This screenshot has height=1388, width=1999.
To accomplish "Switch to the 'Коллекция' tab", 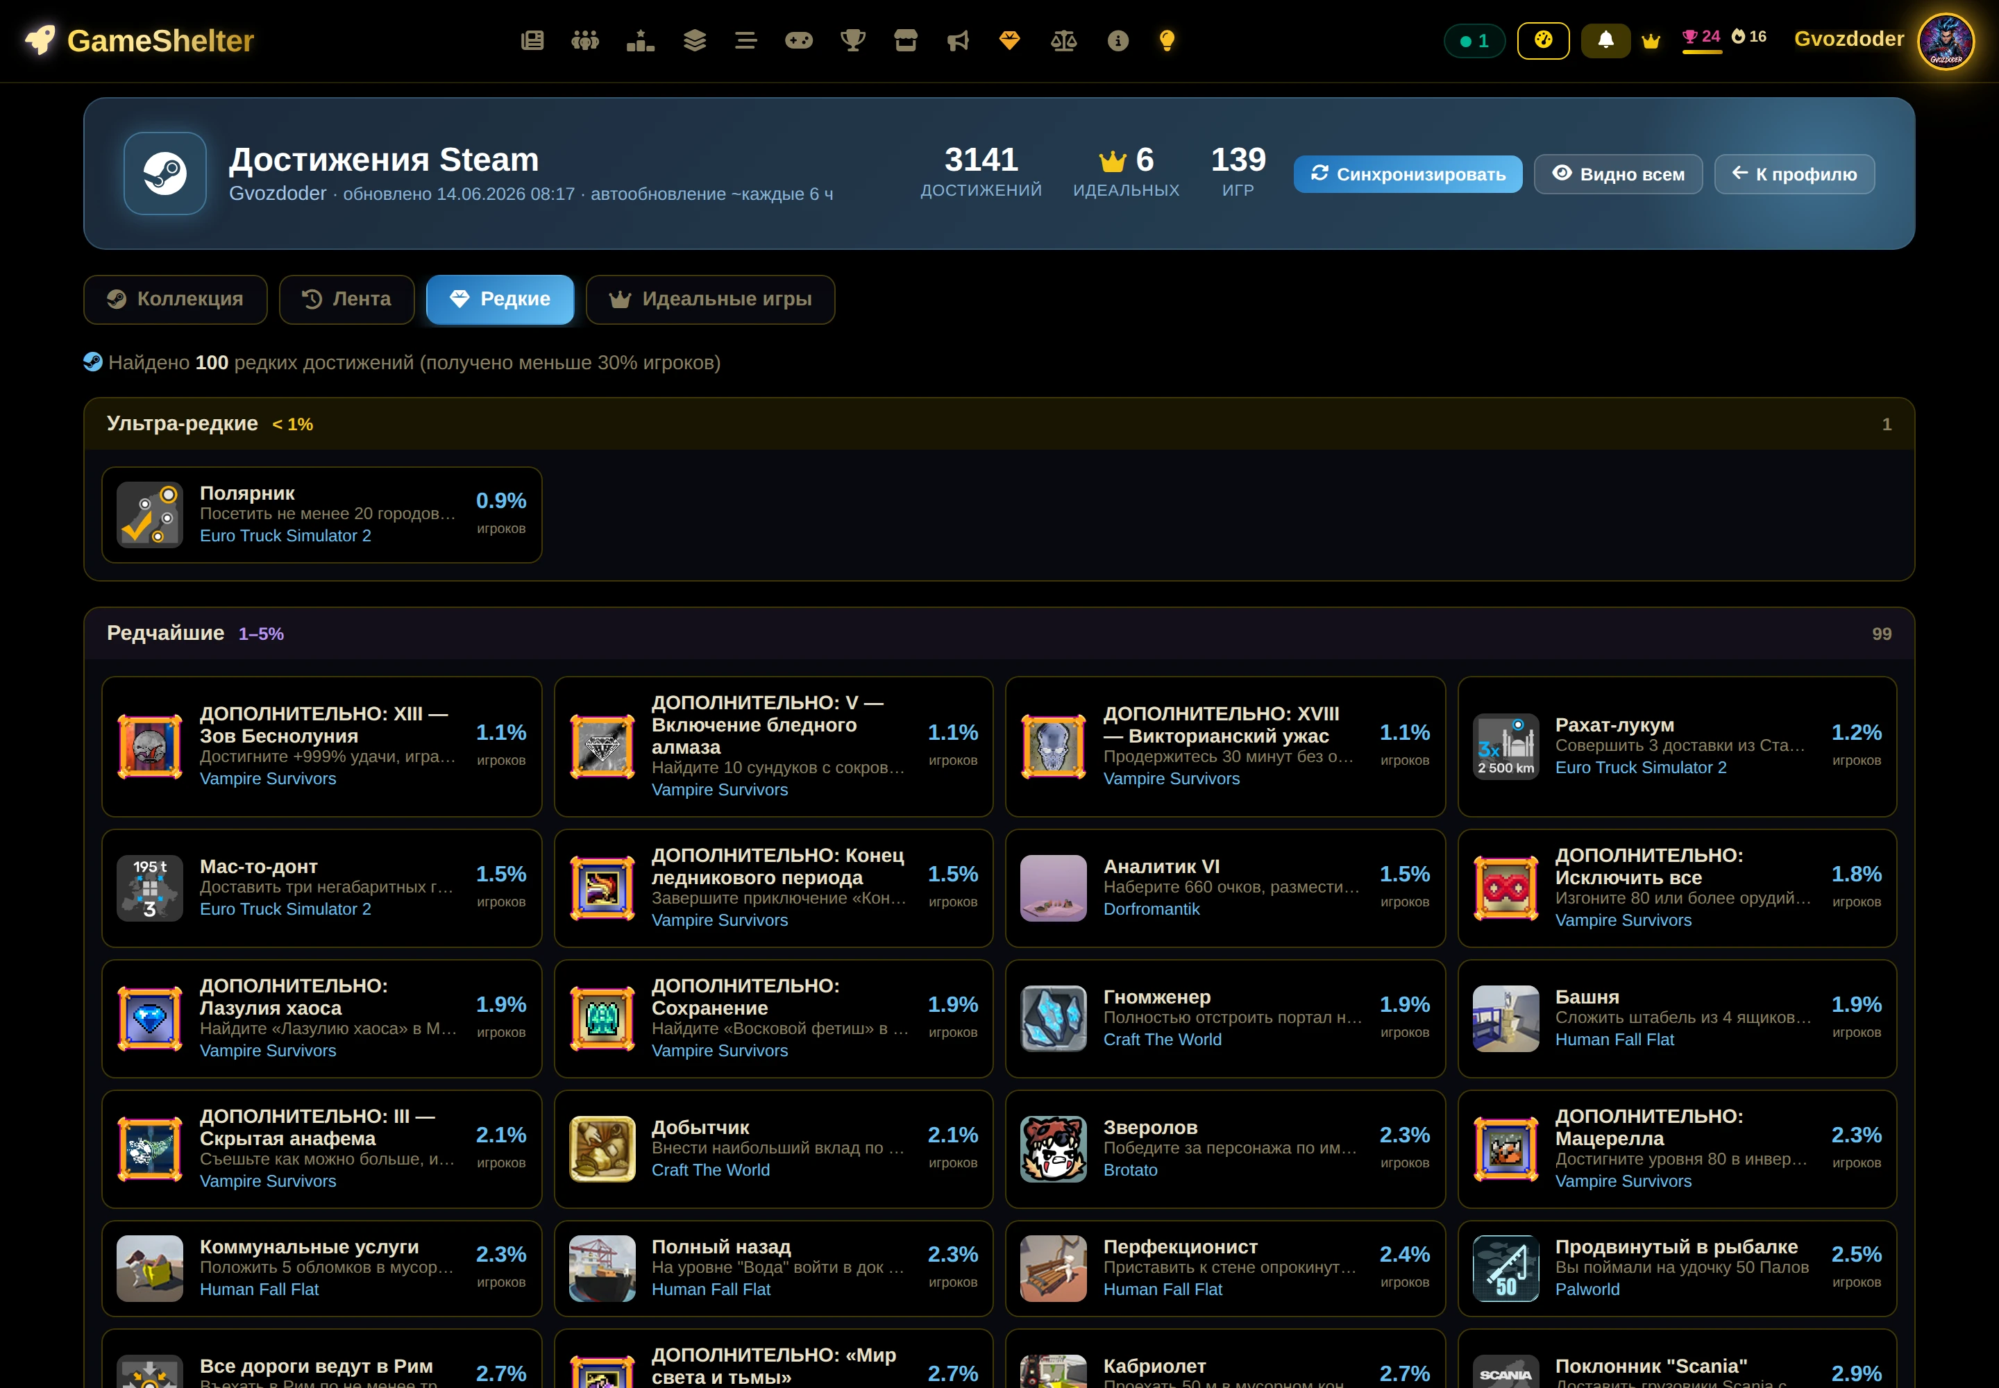I will coord(176,299).
